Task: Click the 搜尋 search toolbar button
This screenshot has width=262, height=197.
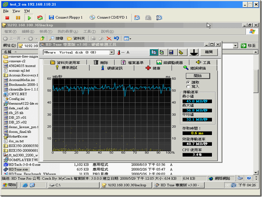Action: (56, 38)
